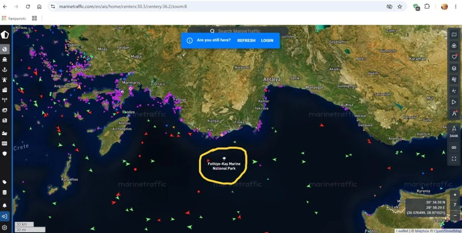Open the browser profile avatar
Image resolution: width=462 pixels, height=233 pixels.
[x=444, y=6]
